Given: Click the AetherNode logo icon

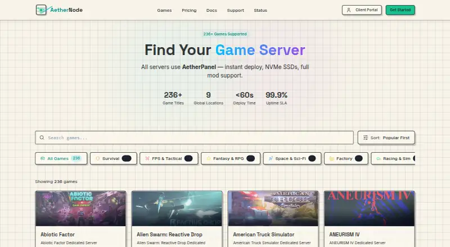Looking at the screenshot, I should click(41, 10).
